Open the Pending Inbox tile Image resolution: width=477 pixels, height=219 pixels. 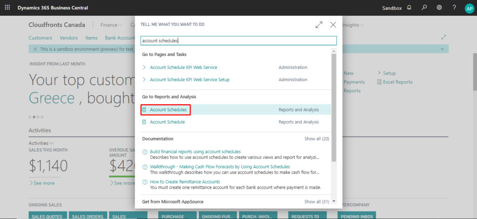click(357, 215)
